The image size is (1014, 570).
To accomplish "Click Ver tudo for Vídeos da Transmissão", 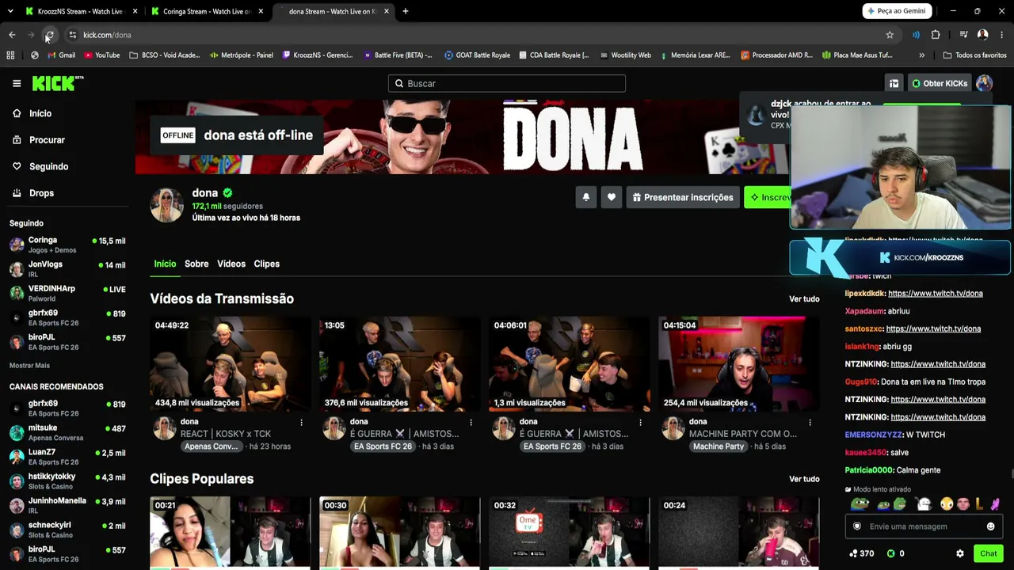I will pos(804,299).
